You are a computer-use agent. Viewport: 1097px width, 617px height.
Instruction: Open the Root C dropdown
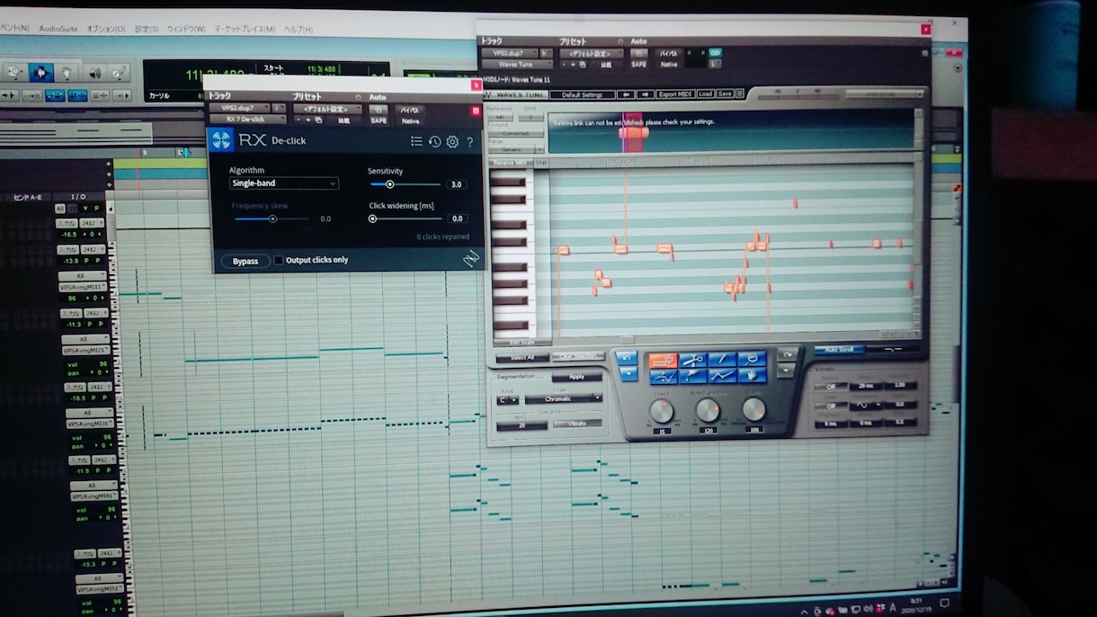pyautogui.click(x=507, y=399)
